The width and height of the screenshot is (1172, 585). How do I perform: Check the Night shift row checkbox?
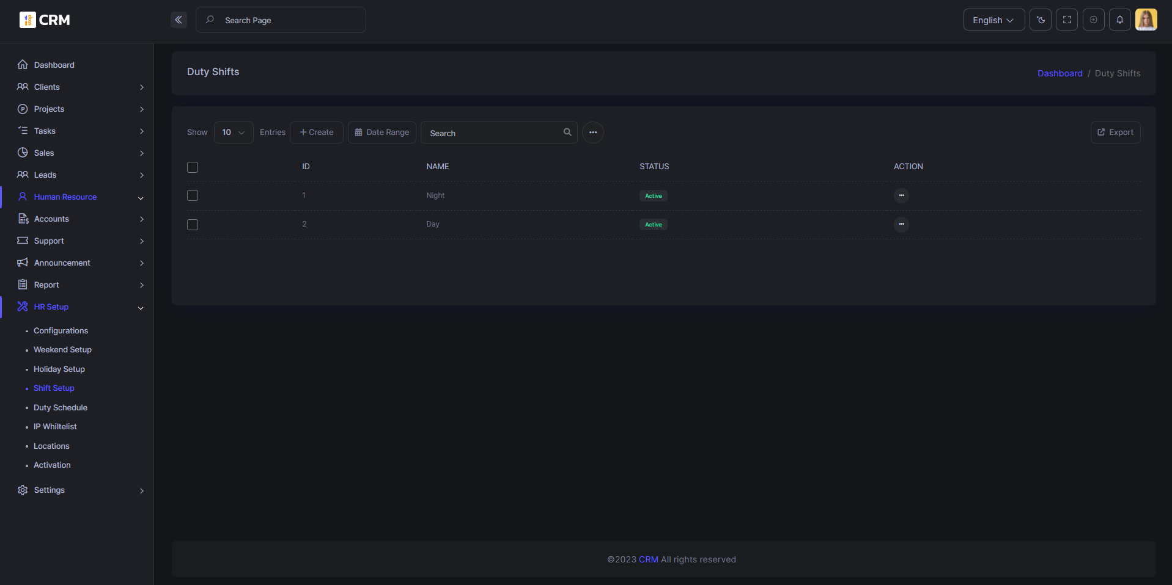click(x=193, y=195)
